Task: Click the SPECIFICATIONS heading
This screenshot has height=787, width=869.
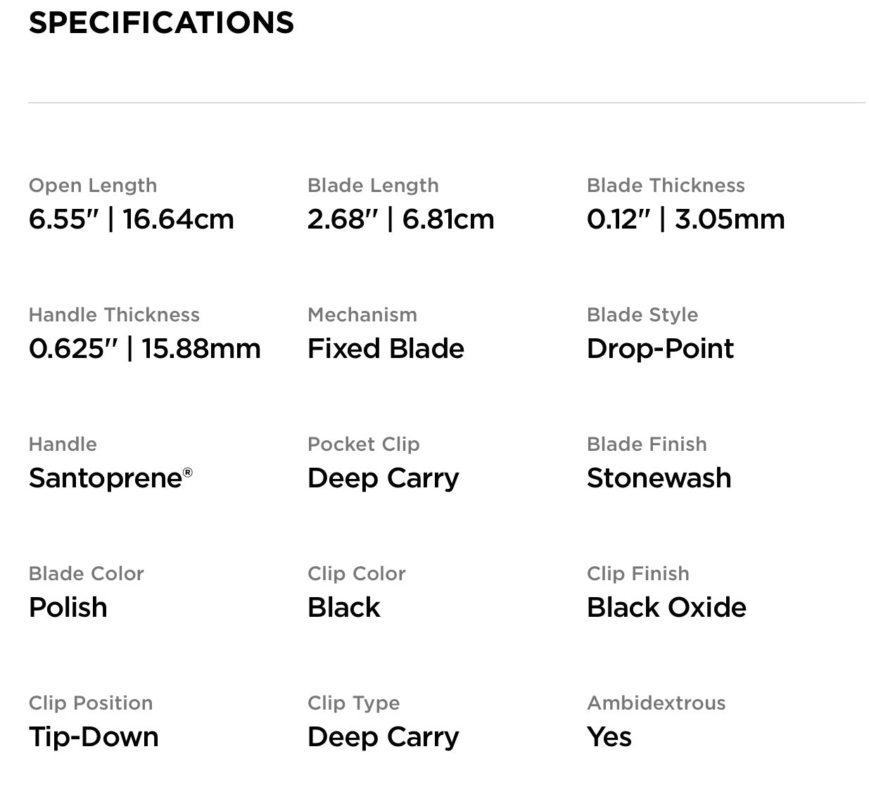Action: click(161, 23)
